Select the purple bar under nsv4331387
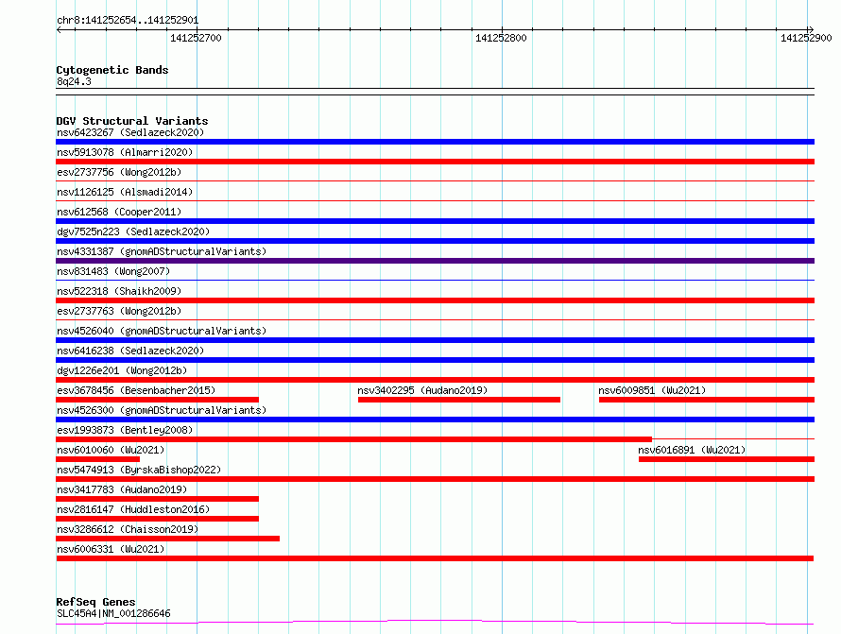This screenshot has width=841, height=634. point(435,261)
